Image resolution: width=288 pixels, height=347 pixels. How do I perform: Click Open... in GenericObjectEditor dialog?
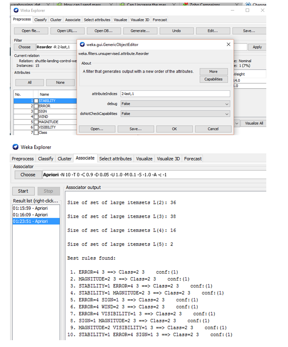pyautogui.click(x=97, y=129)
